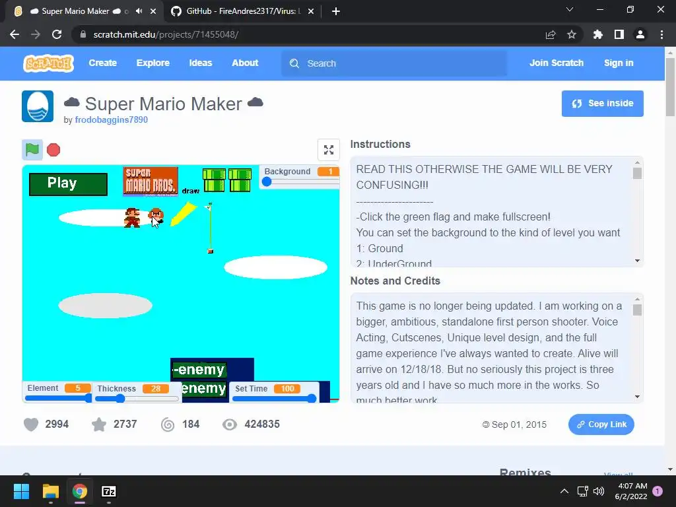Click the Play button in the game
The width and height of the screenshot is (676, 507).
[x=68, y=184]
